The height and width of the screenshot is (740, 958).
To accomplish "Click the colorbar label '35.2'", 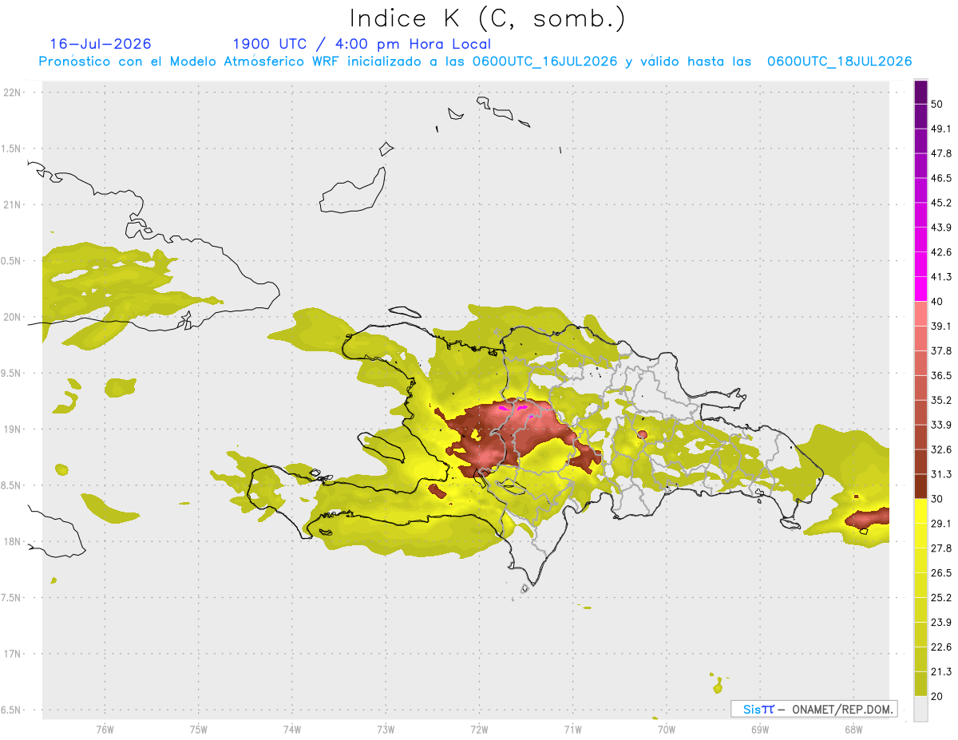I will click(941, 400).
